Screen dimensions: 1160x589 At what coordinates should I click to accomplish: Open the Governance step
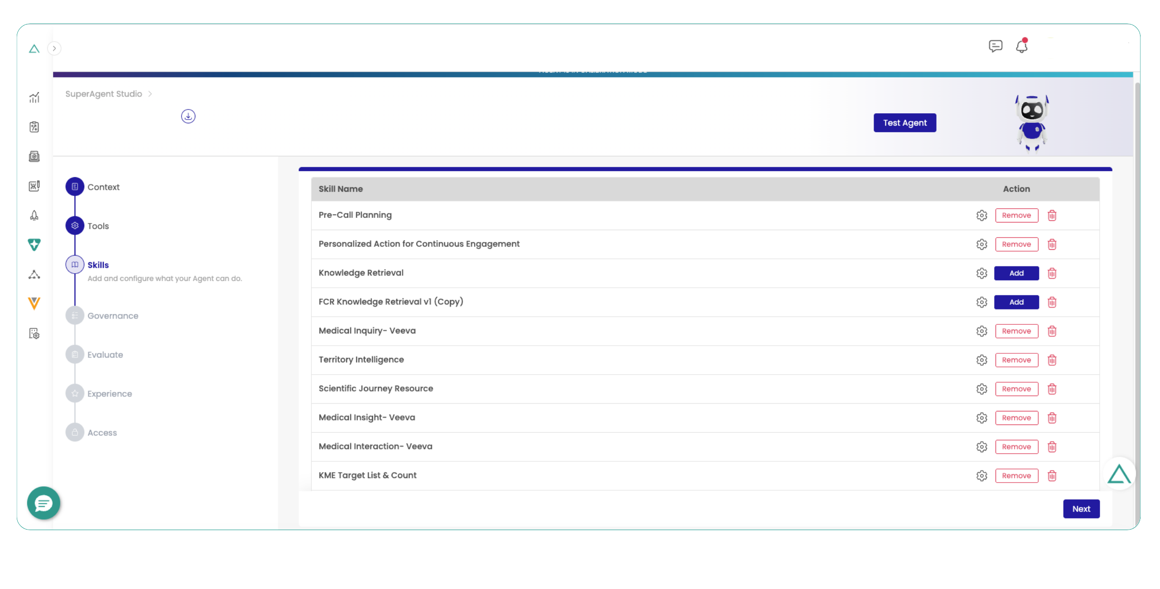click(x=102, y=315)
